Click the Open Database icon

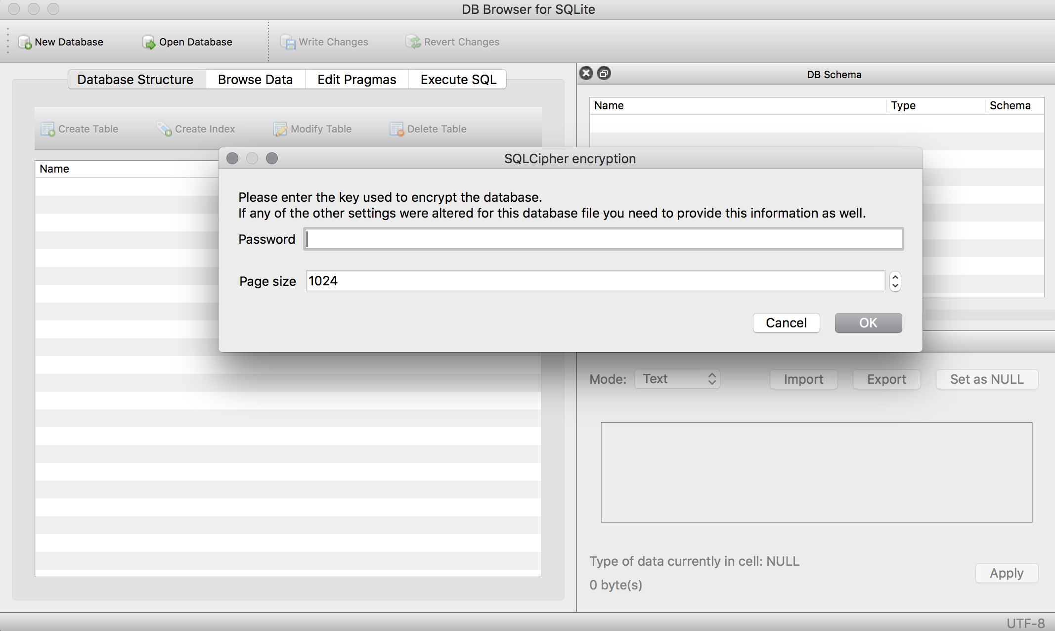[x=149, y=43]
